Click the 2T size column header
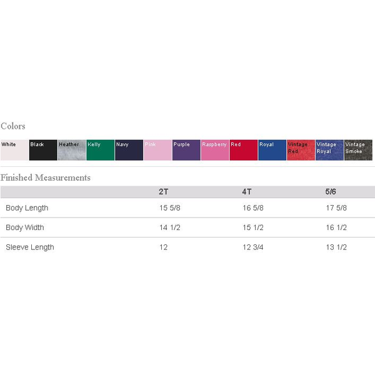The height and width of the screenshot is (375, 375). point(164,191)
